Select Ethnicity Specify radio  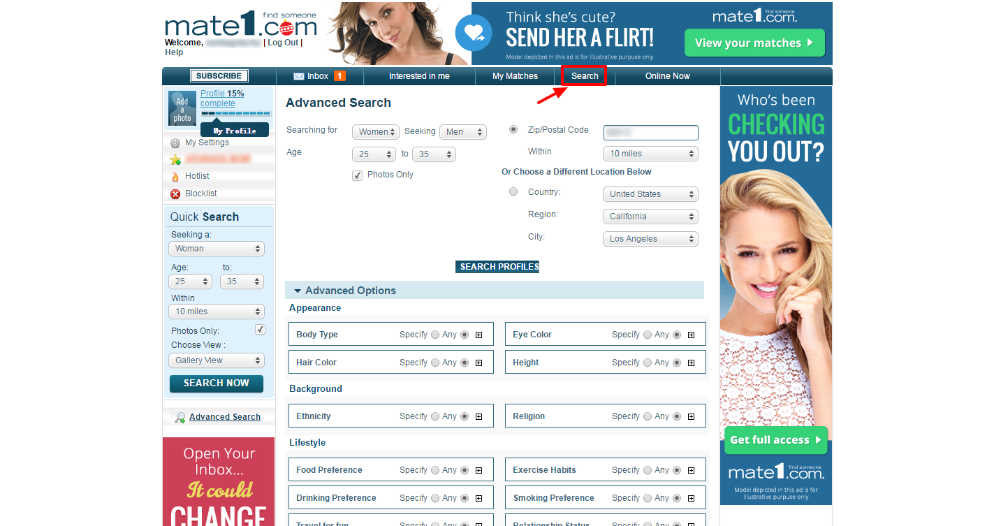pyautogui.click(x=435, y=416)
